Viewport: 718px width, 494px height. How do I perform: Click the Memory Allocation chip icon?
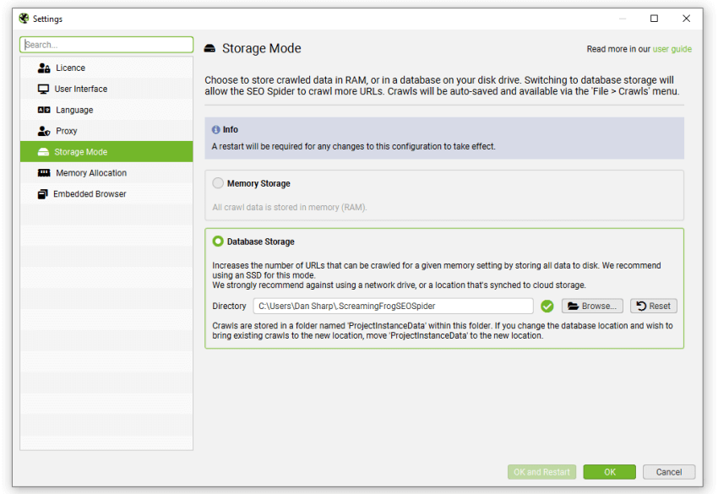point(43,173)
